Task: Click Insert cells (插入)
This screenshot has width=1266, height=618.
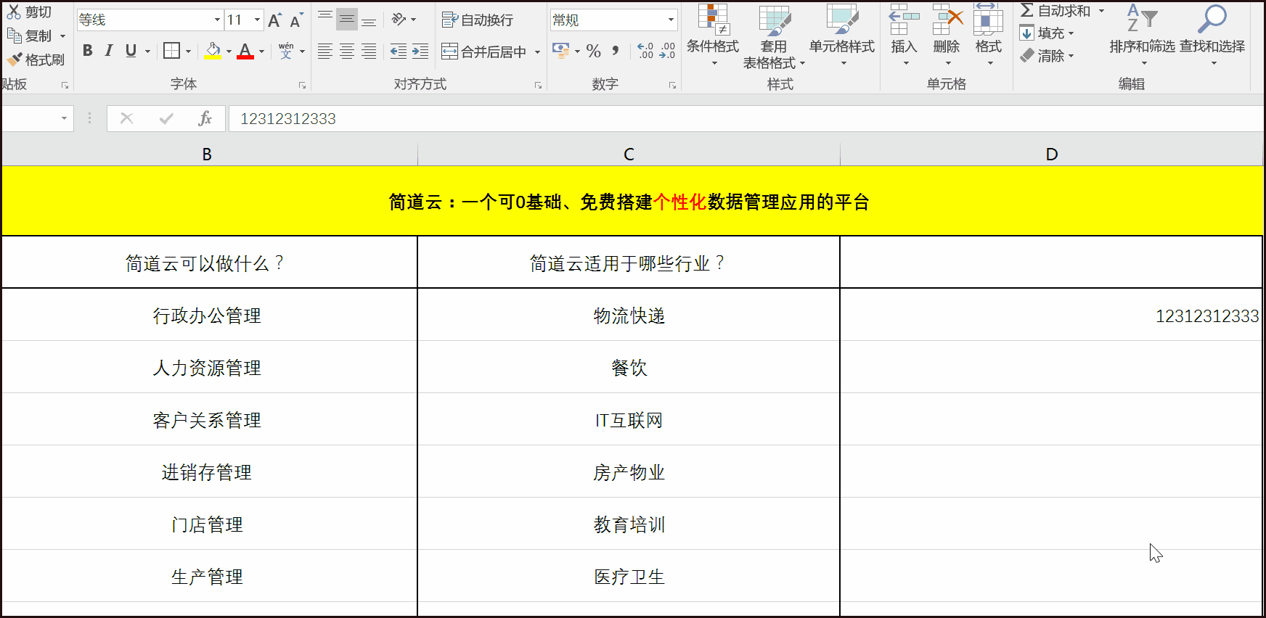Action: coord(904,36)
